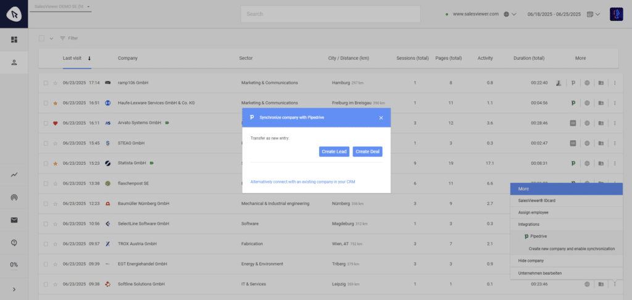Click the globe icon in Arvato Systems row
The width and height of the screenshot is (632, 300).
(x=588, y=123)
